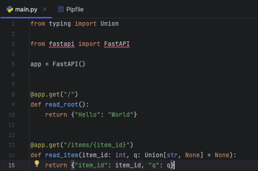Click the "World" string literal

click(121, 114)
